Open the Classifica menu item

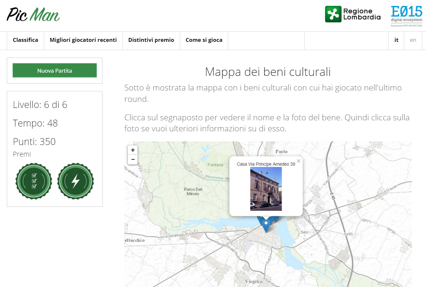pyautogui.click(x=26, y=40)
